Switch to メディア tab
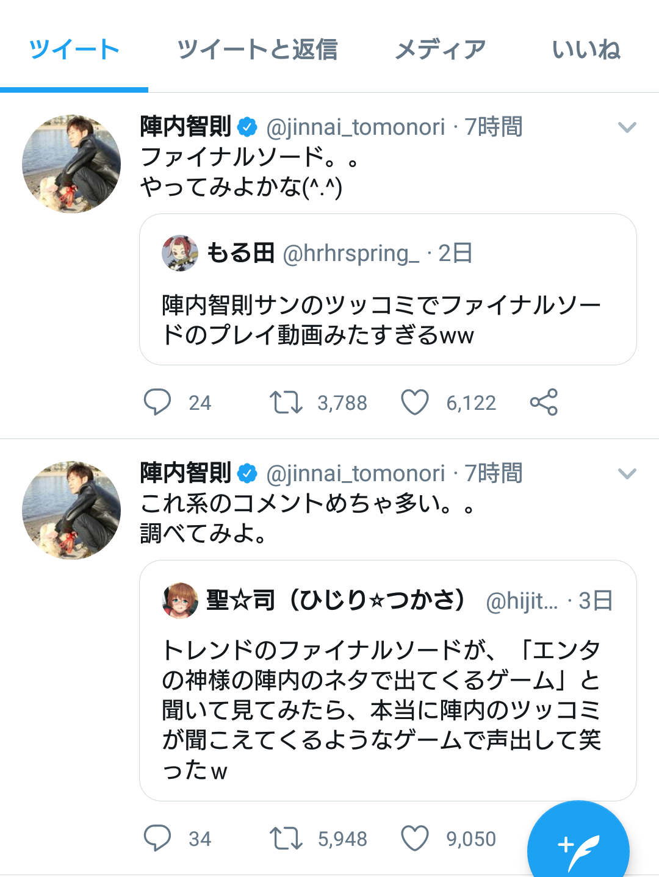659x877 pixels. click(440, 50)
